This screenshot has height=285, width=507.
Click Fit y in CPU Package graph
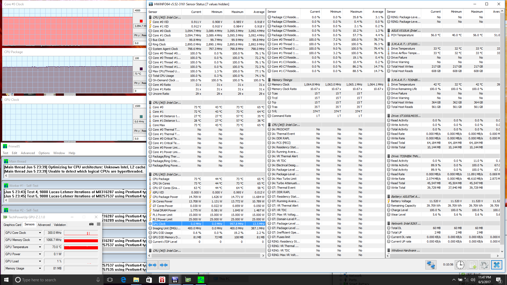coord(137,83)
